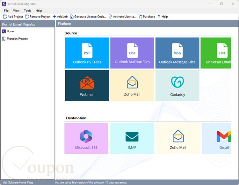
Task: Click the Help question mark toolbar button
Action: (163, 17)
